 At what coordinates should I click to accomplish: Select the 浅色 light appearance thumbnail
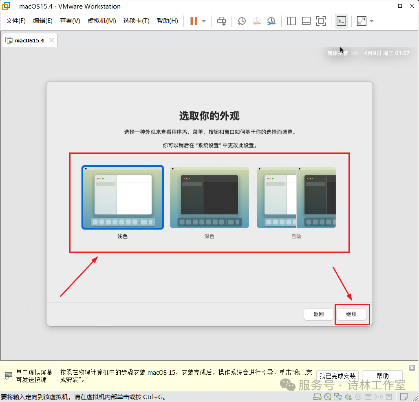(123, 197)
